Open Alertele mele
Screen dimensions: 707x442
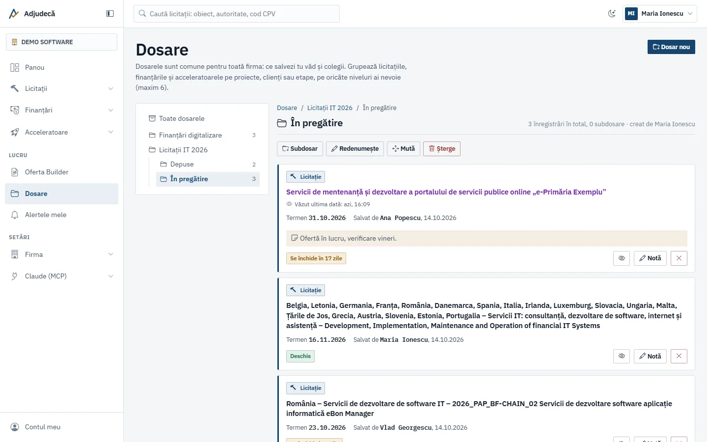point(61,215)
